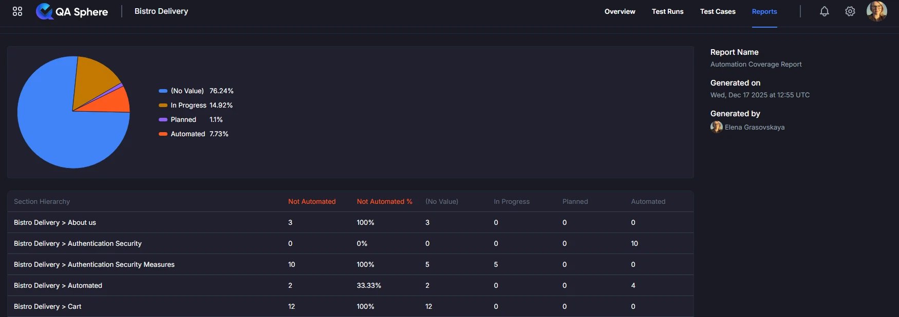The image size is (899, 317).
Task: Click 14.92% legend value
Action: [221, 105]
